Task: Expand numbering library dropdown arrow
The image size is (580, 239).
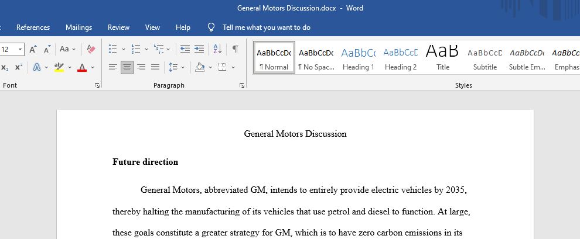Action: point(146,49)
